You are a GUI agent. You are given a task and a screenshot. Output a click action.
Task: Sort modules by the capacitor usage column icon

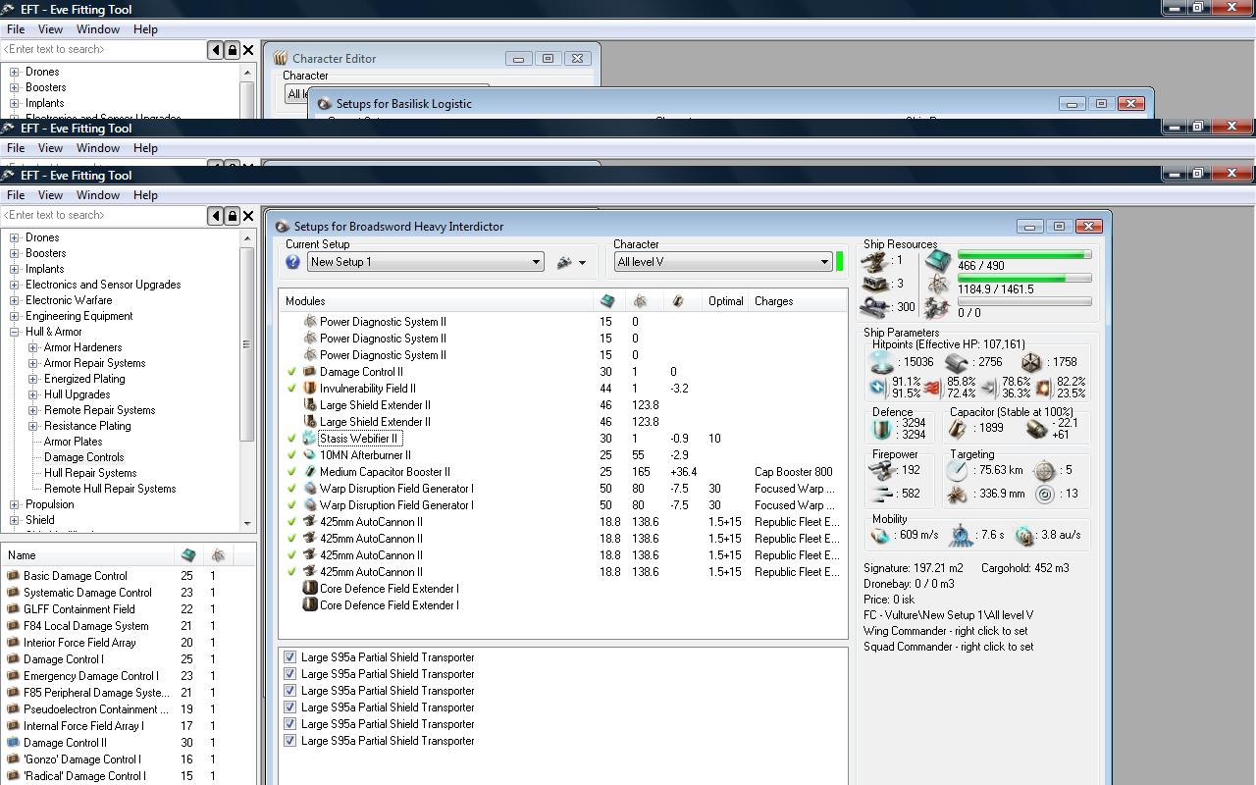tap(678, 301)
